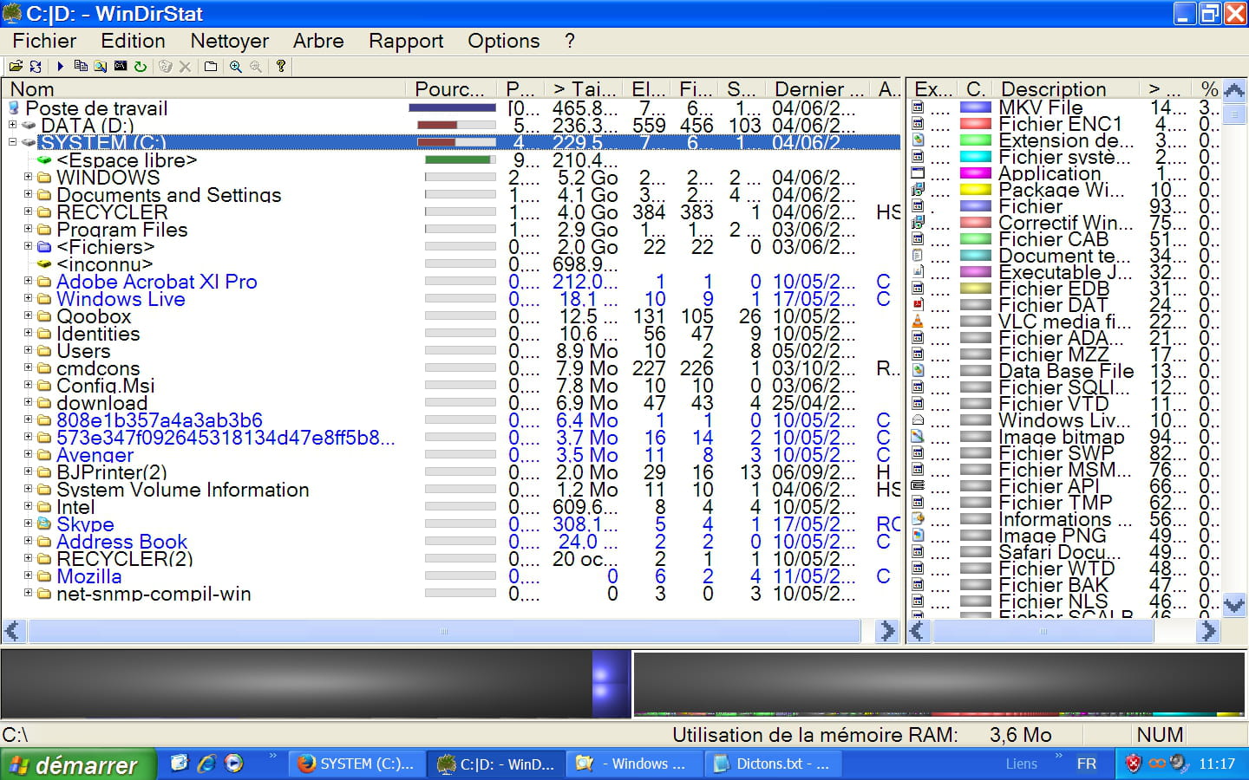The image size is (1249, 780).
Task: Click the Skype folder icon
Action: pyautogui.click(x=44, y=523)
